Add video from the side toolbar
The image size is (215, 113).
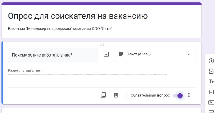point(211,102)
